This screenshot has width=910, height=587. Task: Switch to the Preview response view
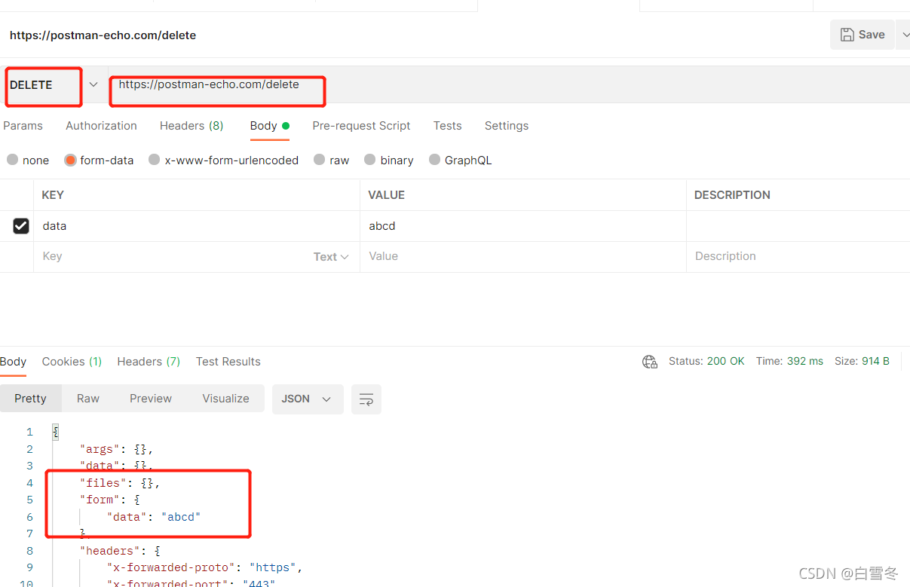click(x=151, y=399)
